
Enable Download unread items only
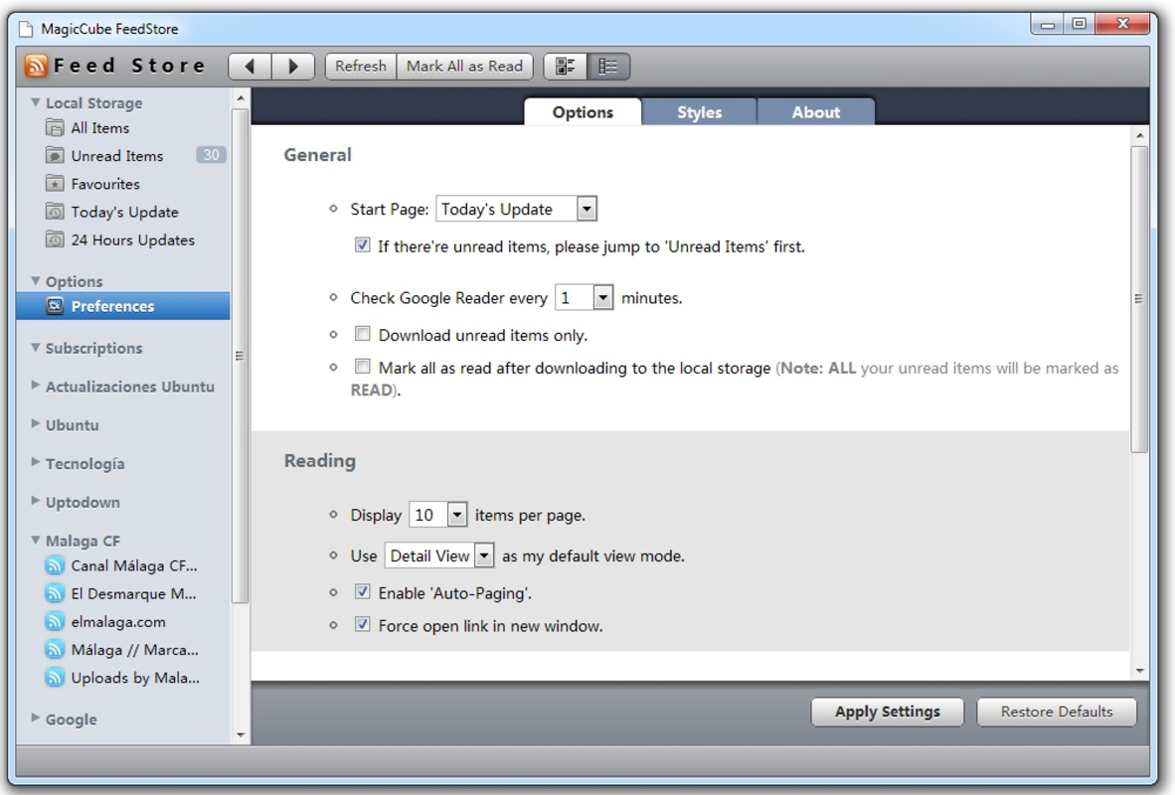(x=363, y=334)
